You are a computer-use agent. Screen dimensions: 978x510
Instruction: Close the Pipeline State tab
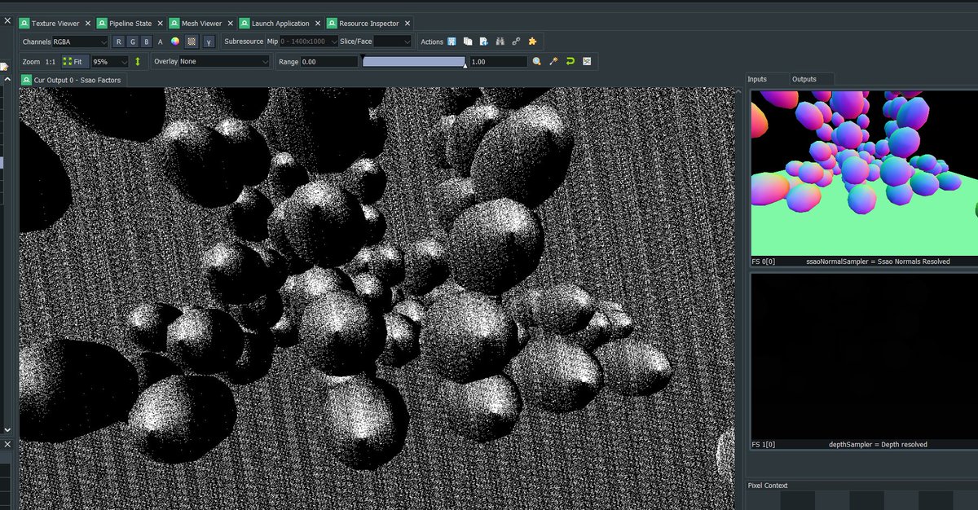pyautogui.click(x=160, y=24)
